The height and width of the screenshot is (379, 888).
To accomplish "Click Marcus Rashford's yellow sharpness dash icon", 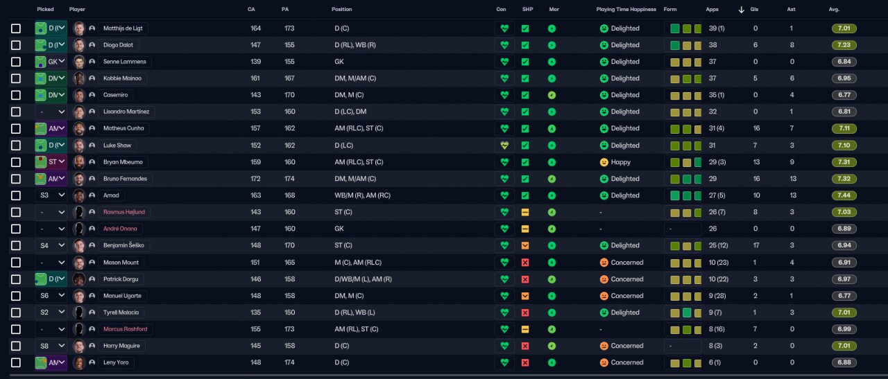I will click(x=525, y=329).
